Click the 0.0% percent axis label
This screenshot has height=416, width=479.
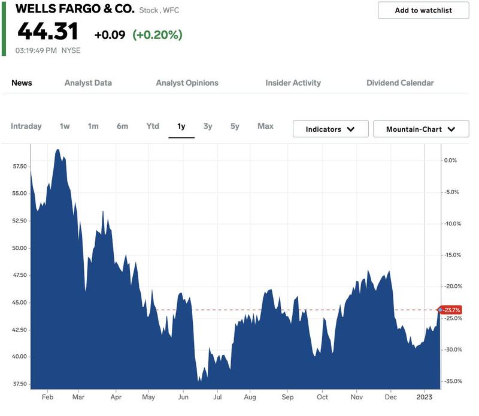pos(451,160)
